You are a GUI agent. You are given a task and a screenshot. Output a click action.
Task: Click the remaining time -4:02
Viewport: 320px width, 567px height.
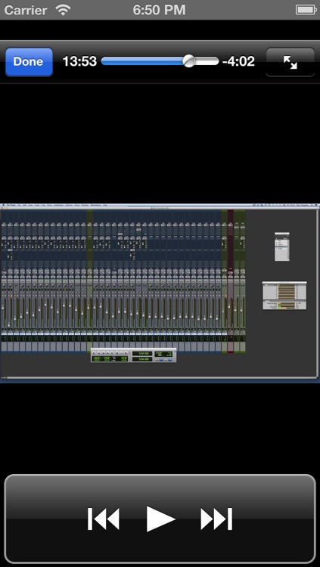point(238,61)
